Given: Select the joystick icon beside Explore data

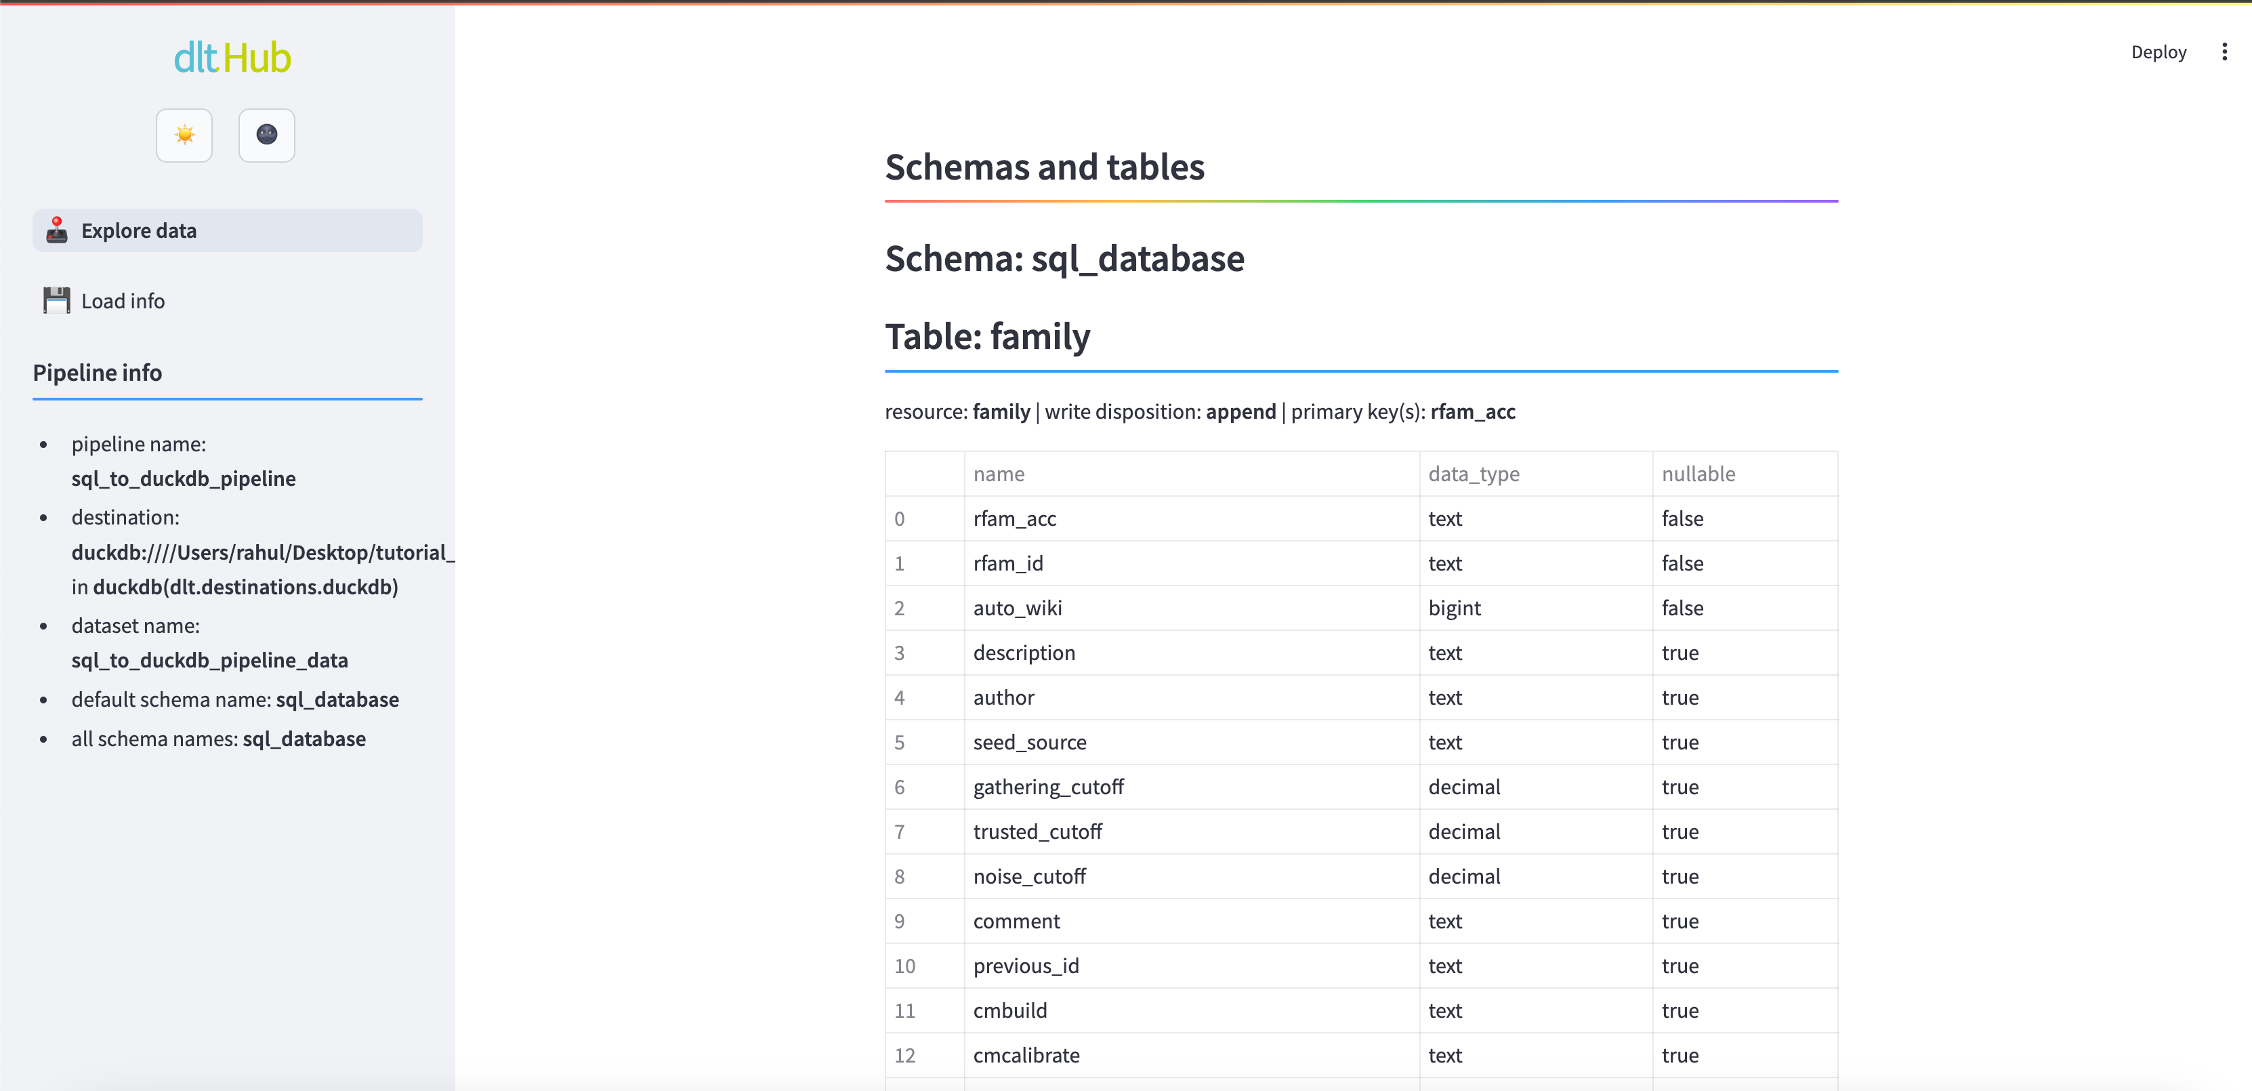Looking at the screenshot, I should point(56,230).
